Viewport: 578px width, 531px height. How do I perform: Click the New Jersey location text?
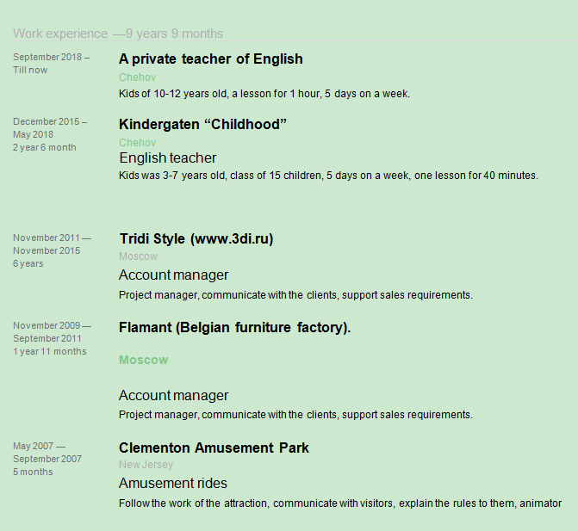(146, 465)
